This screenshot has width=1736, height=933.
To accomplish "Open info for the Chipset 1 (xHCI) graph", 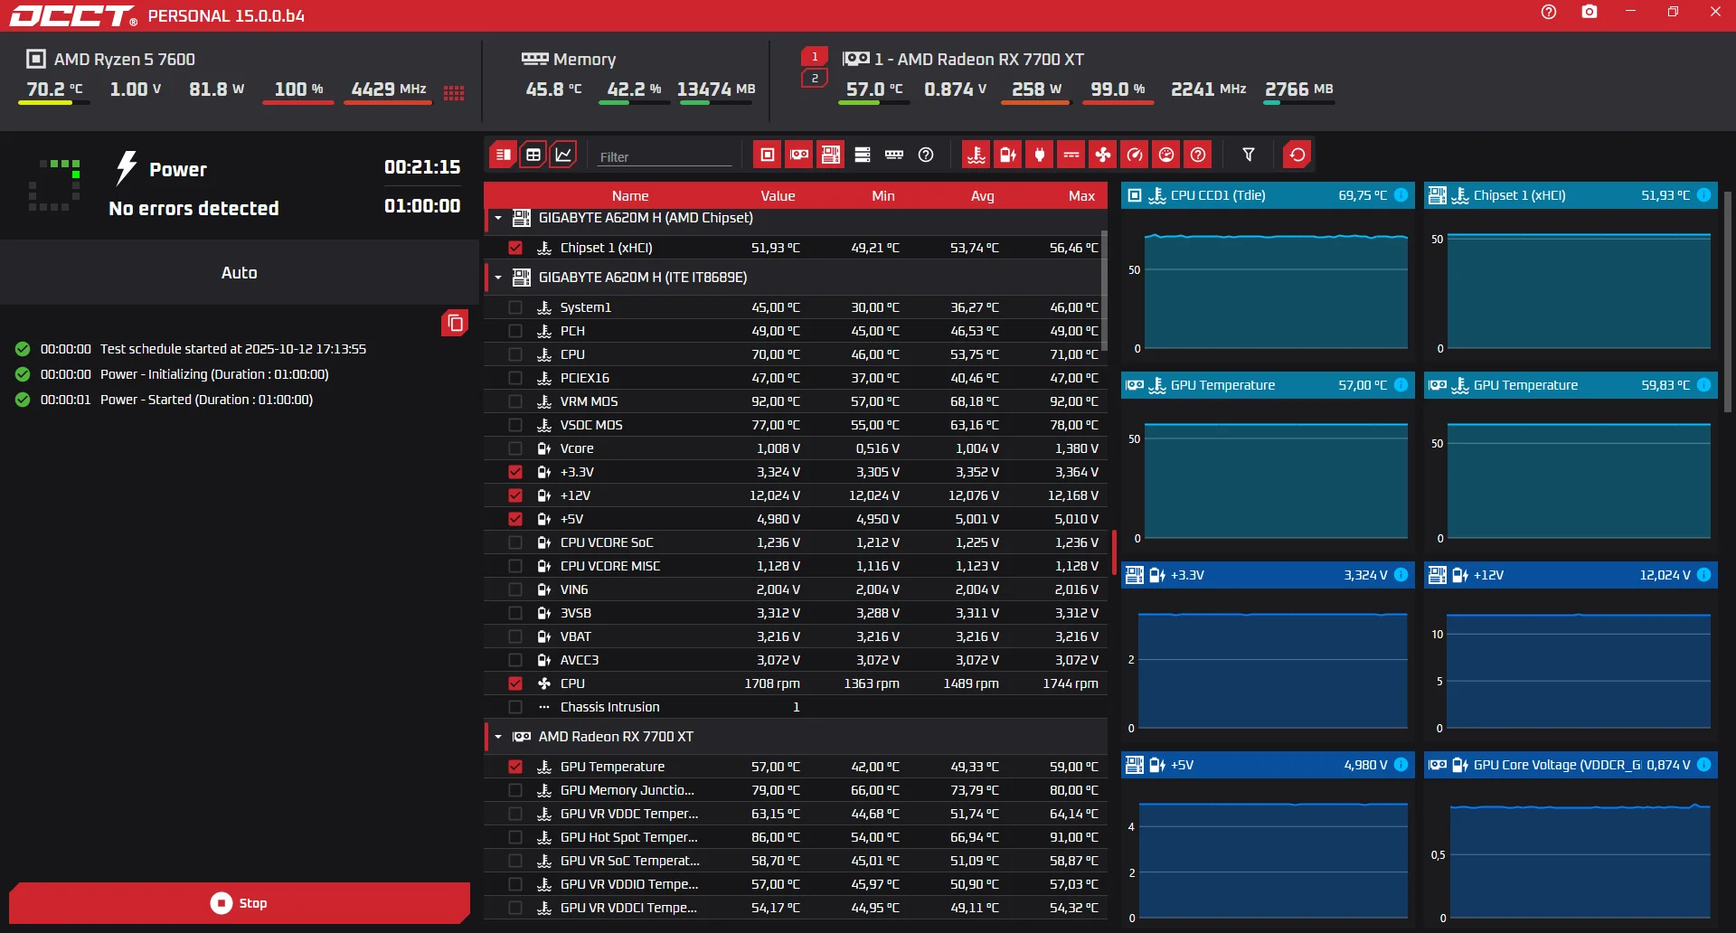I will 1703,195.
